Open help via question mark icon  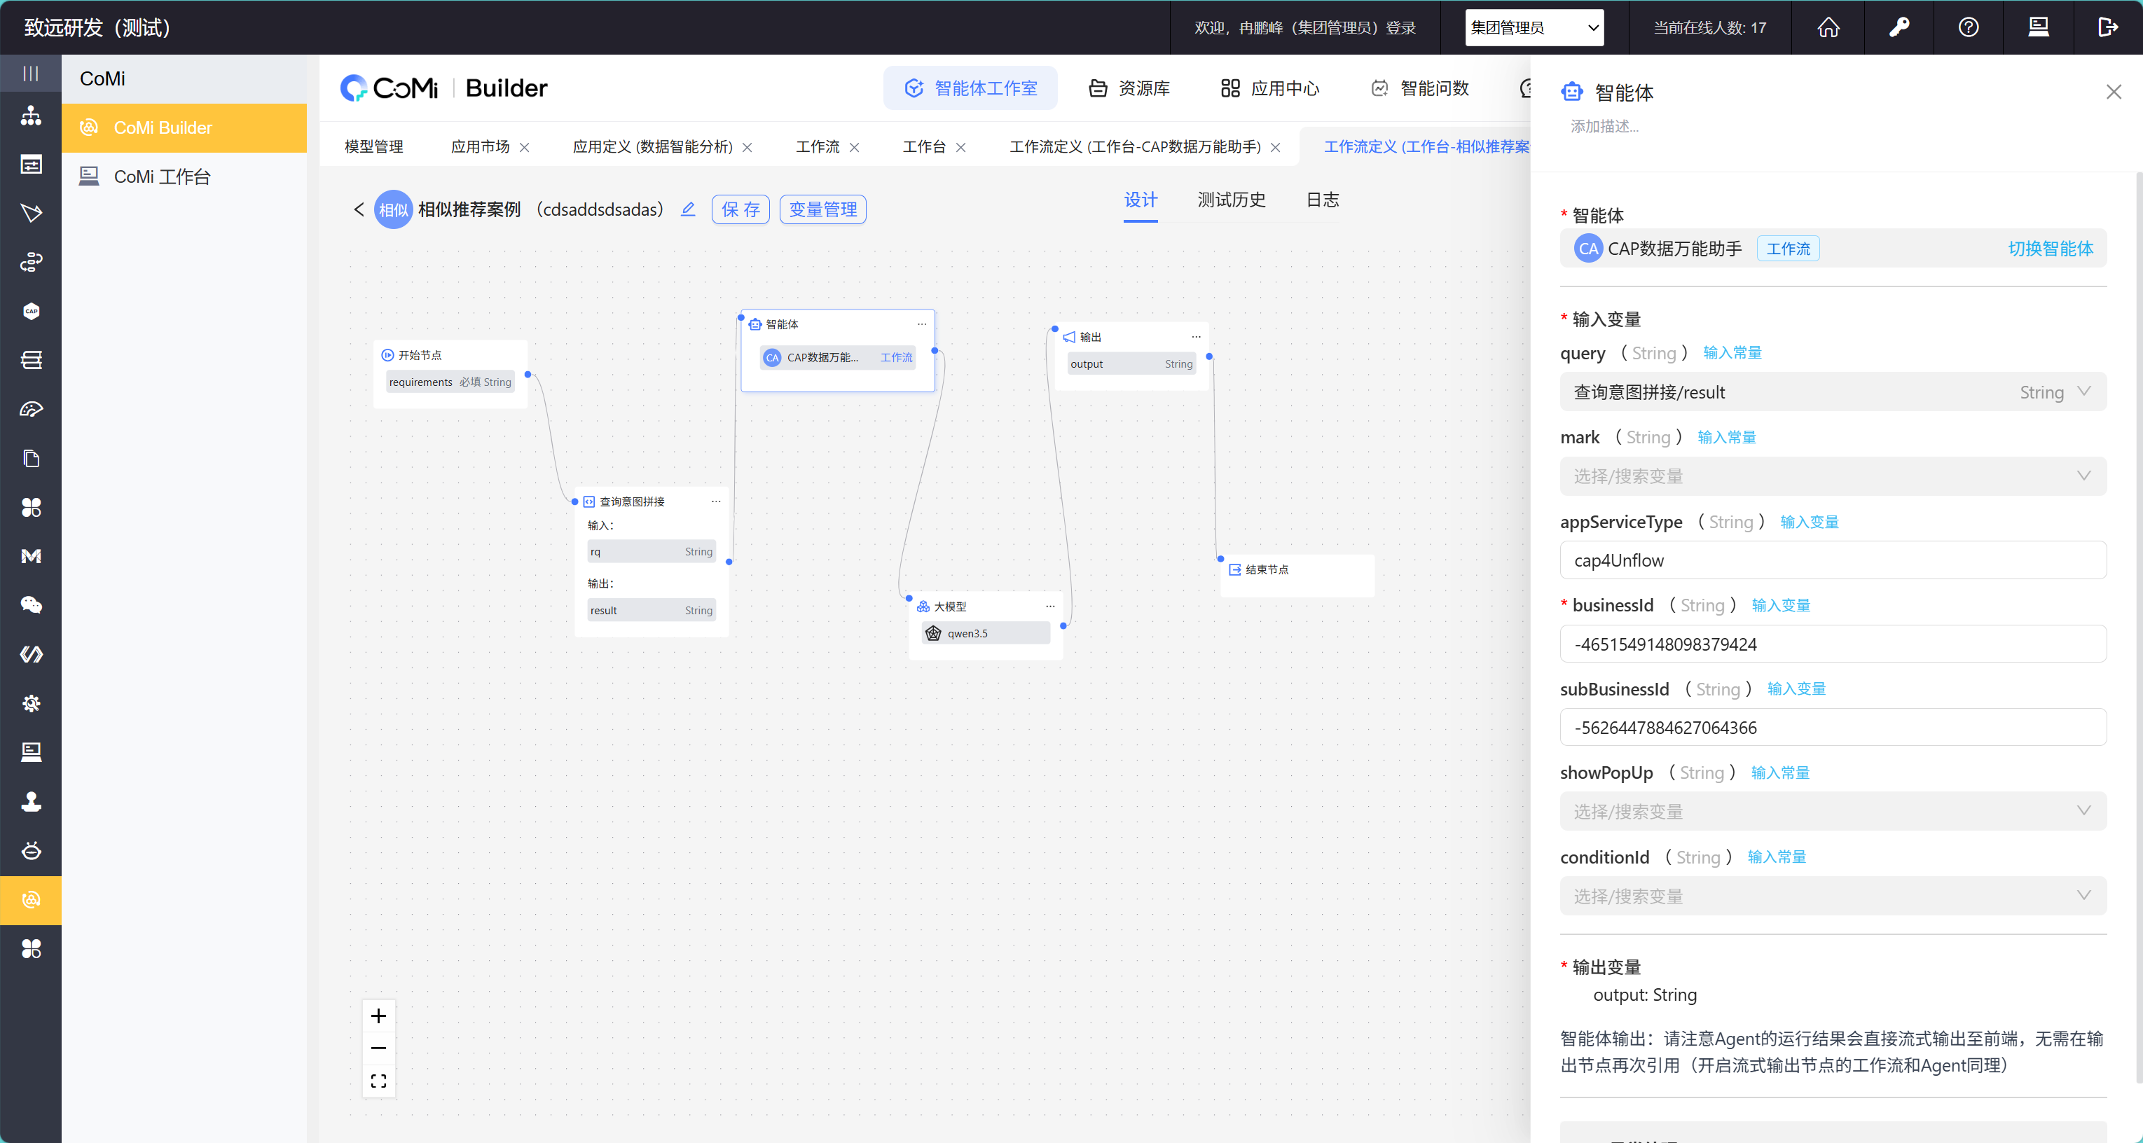1969,27
